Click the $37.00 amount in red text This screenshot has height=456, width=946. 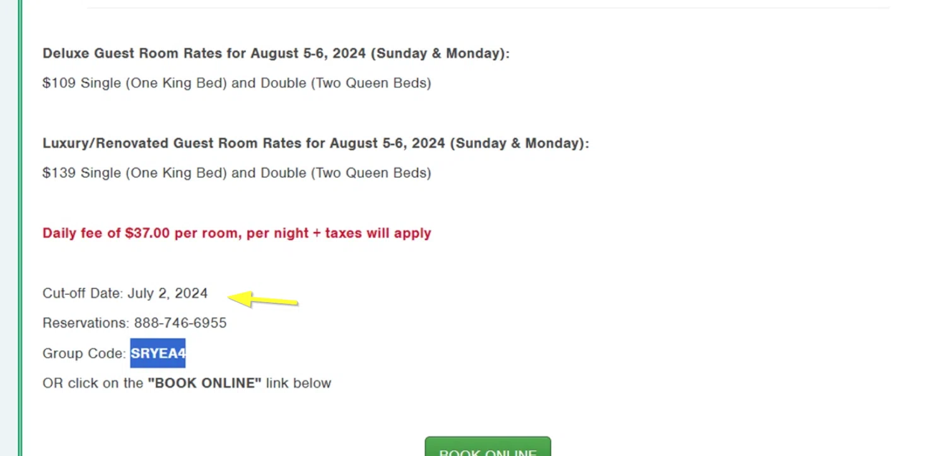click(147, 233)
